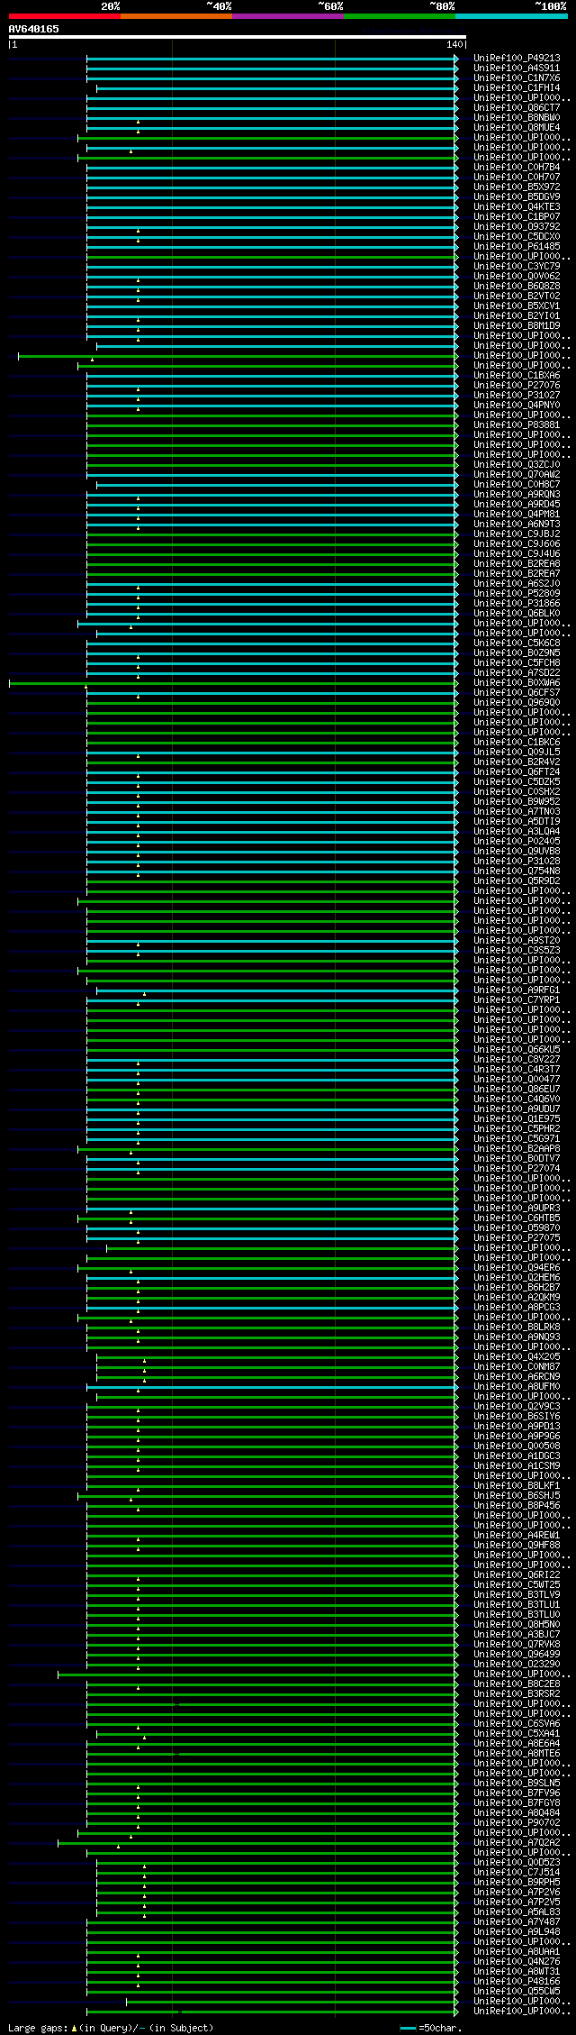The height and width of the screenshot is (2035, 576).
Task: Select hit label UniRef100_Q3ZCJ0
Action: tap(517, 465)
